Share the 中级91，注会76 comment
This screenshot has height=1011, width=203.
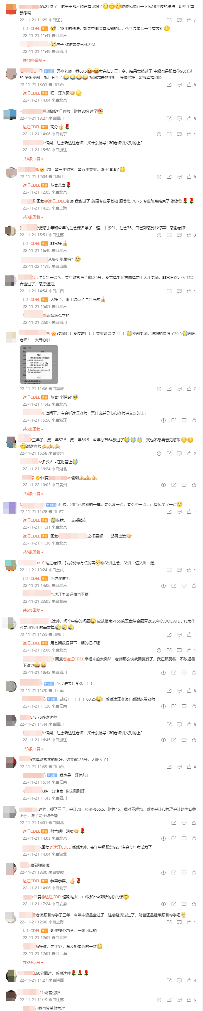(x=169, y=235)
